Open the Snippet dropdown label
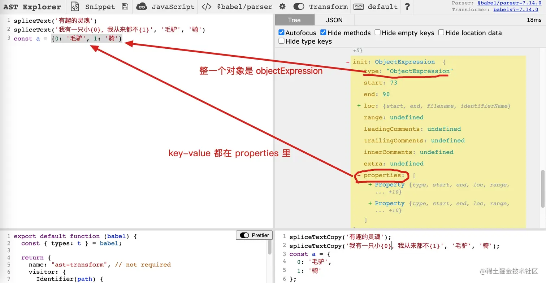Screen dimensions: 546x283 [x=100, y=6]
